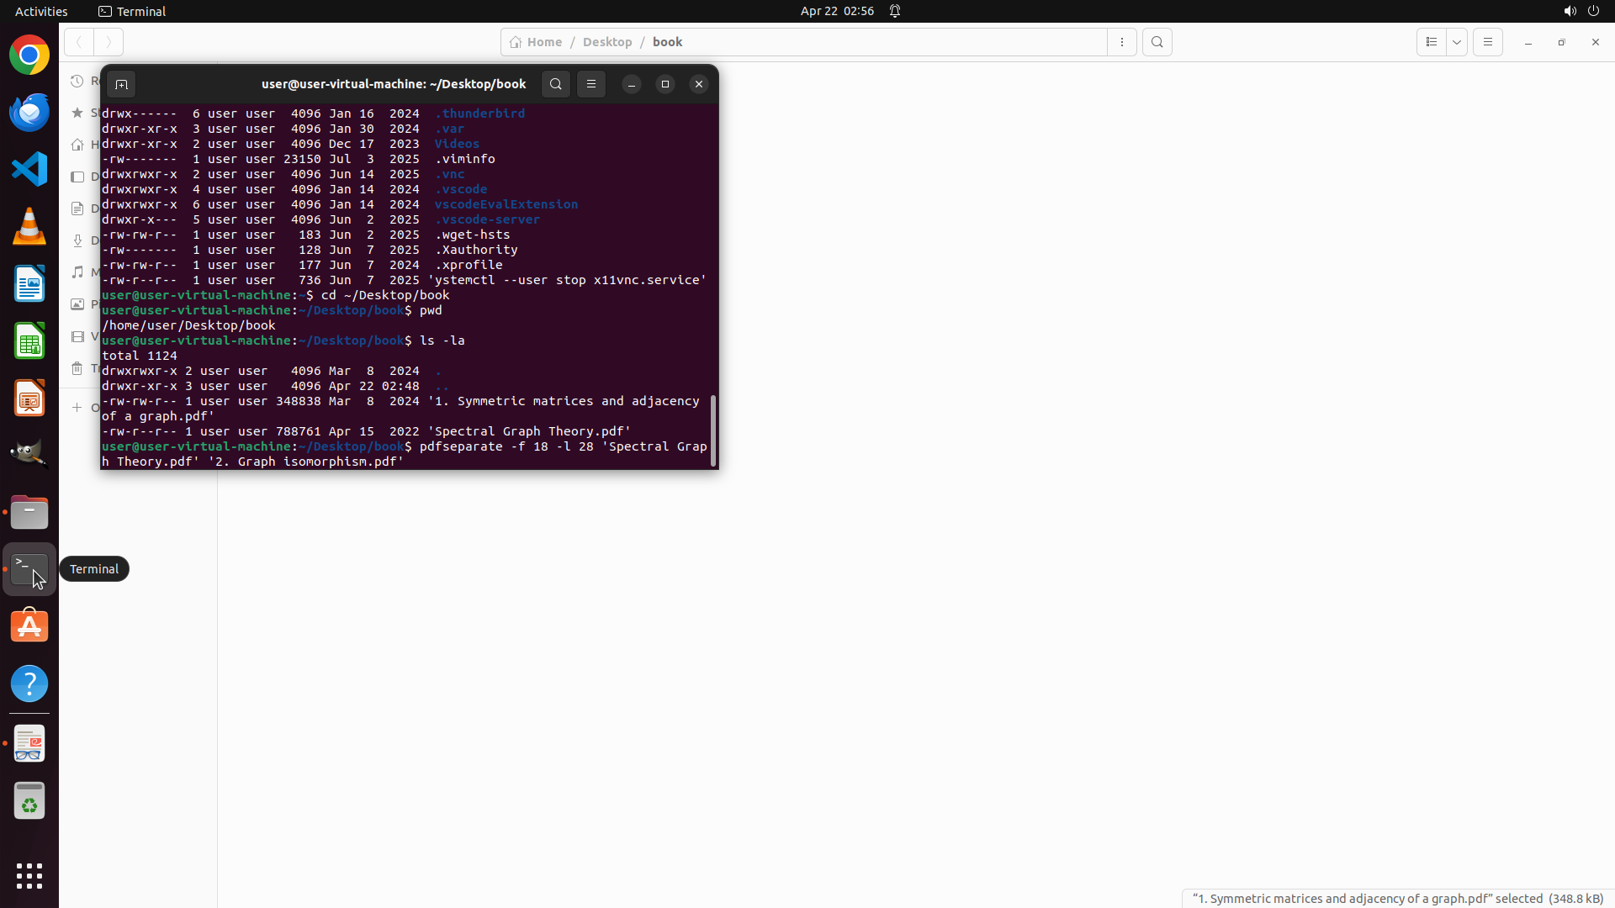Open the sound volume system menu
The height and width of the screenshot is (908, 1615).
pos(1570,11)
